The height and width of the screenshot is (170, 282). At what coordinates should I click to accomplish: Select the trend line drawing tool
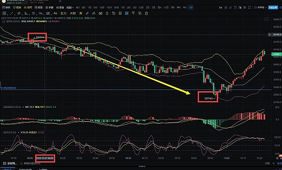[12, 13]
